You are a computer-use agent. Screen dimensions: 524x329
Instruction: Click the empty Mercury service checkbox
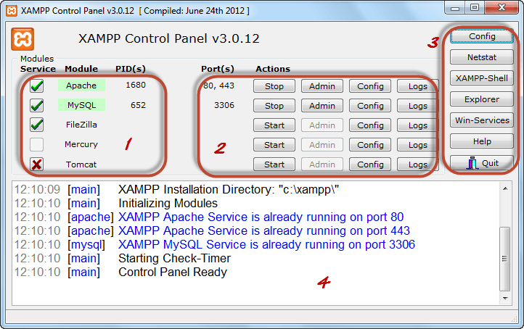(x=36, y=144)
